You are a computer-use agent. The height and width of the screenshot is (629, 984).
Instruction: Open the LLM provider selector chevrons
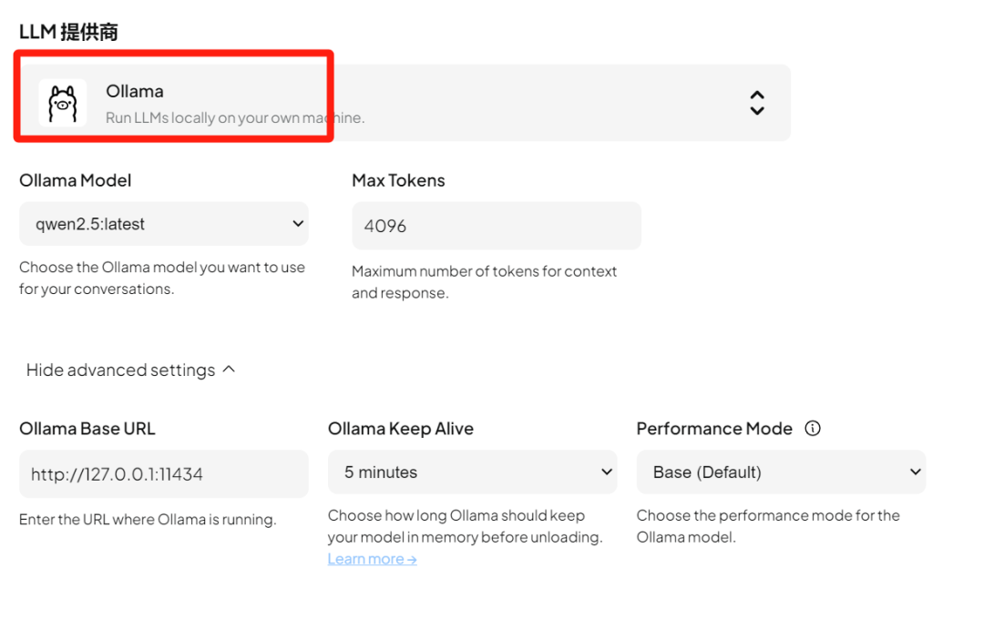click(x=757, y=103)
